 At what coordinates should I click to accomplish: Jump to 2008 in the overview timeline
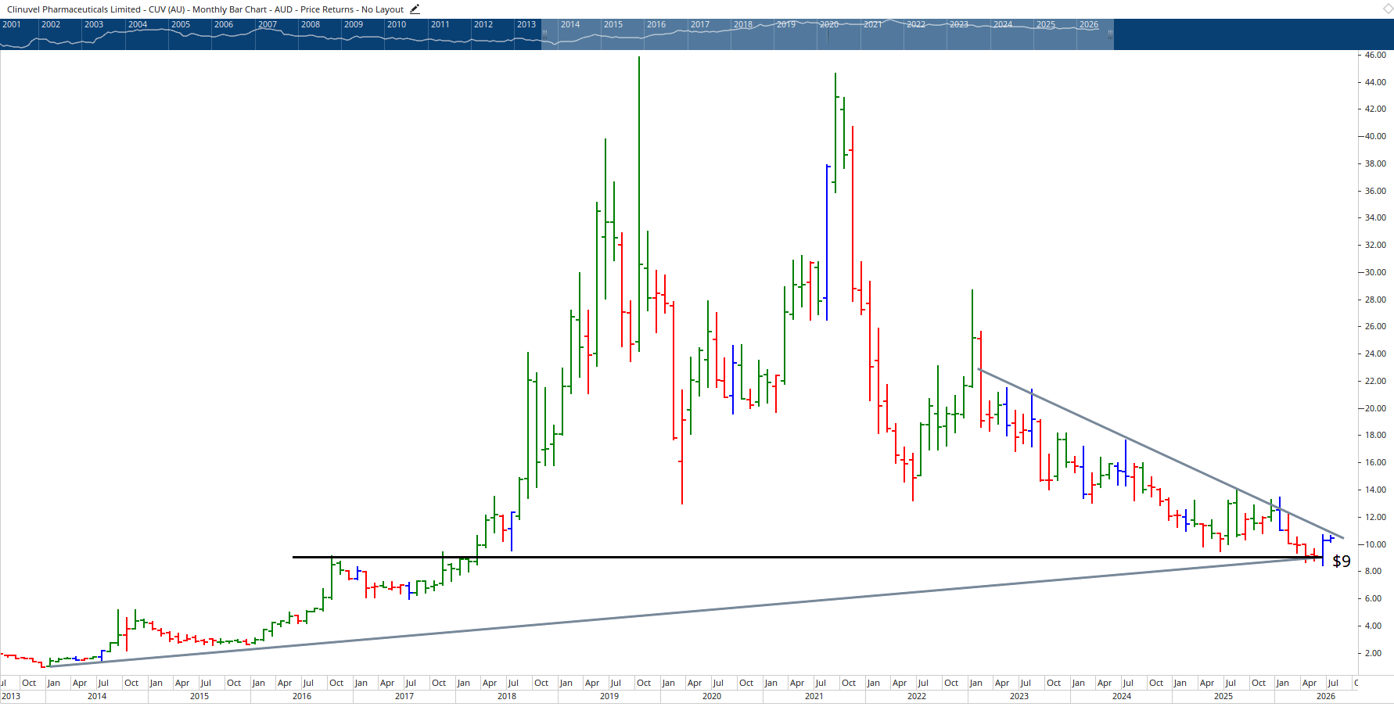[x=311, y=24]
